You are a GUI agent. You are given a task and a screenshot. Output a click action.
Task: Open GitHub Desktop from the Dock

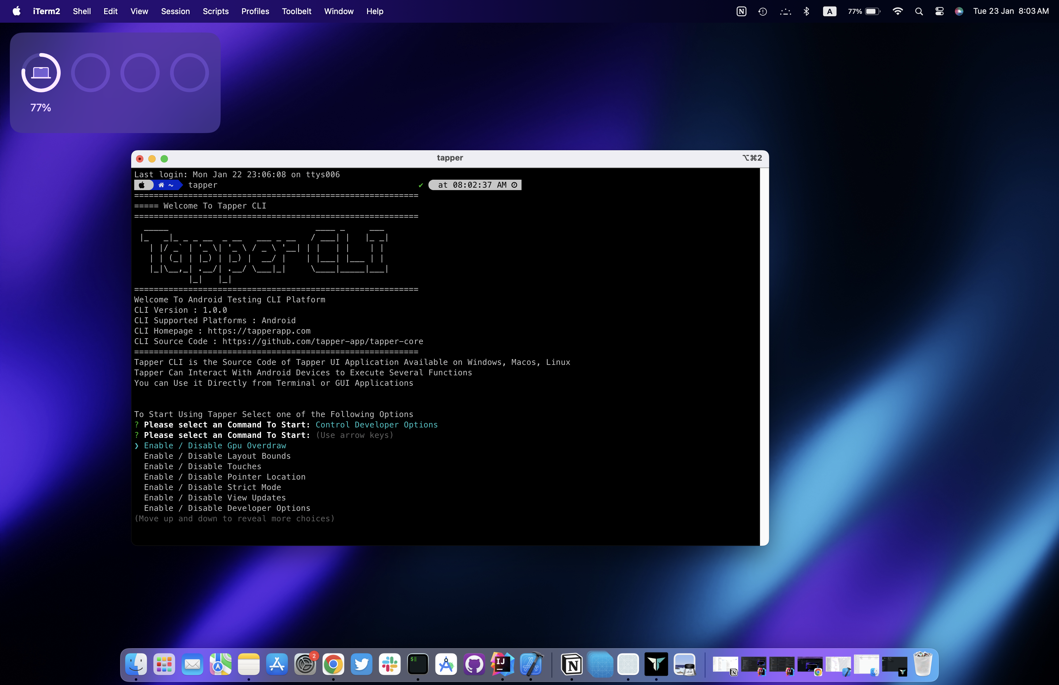474,664
